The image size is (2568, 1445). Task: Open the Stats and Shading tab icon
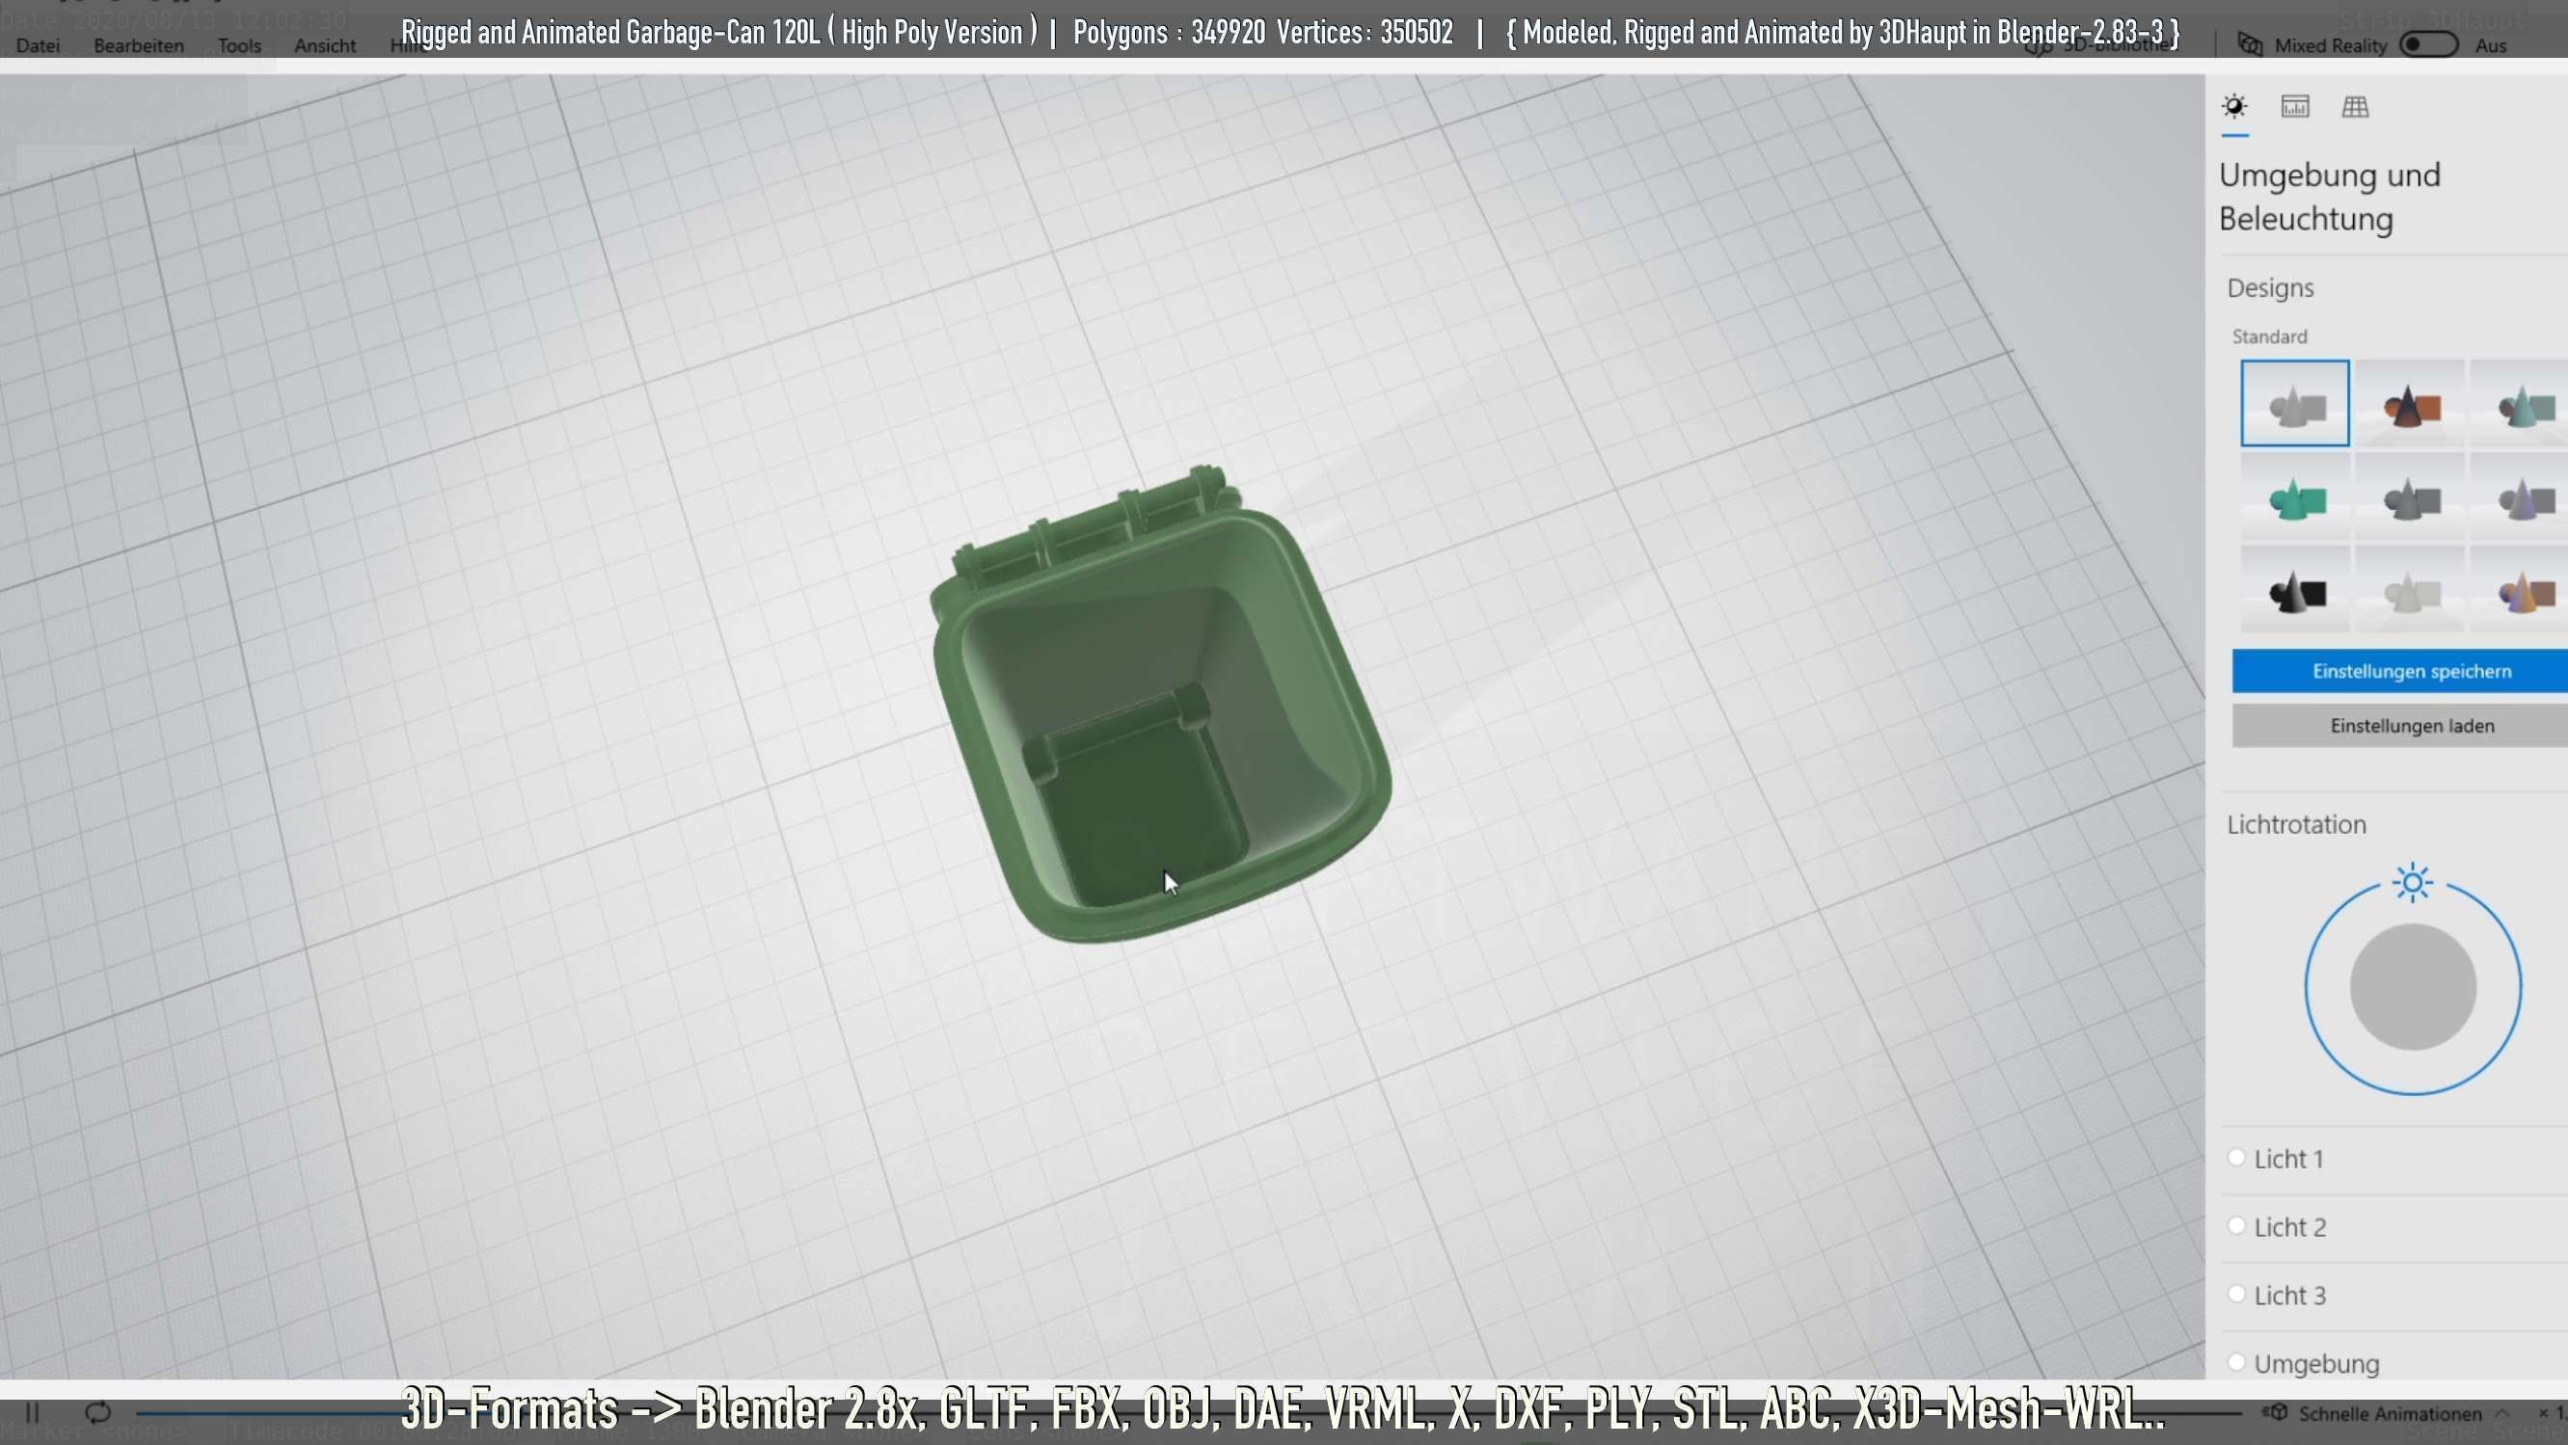click(x=2295, y=106)
